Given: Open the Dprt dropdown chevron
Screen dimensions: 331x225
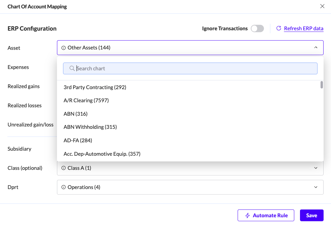Looking at the screenshot, I should pos(315,187).
